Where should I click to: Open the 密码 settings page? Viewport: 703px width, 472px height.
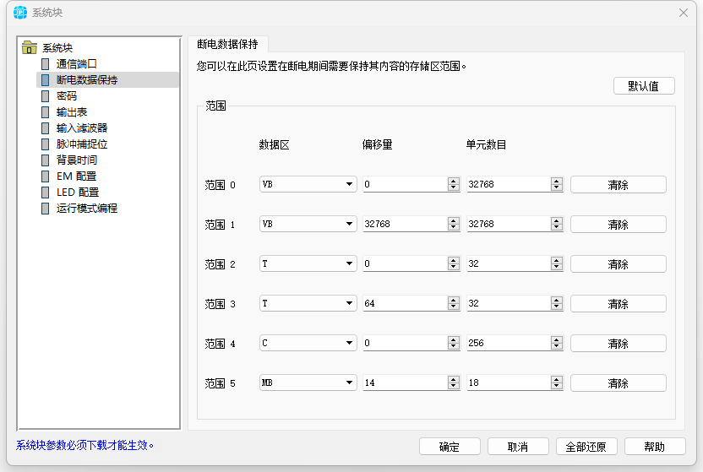point(66,96)
